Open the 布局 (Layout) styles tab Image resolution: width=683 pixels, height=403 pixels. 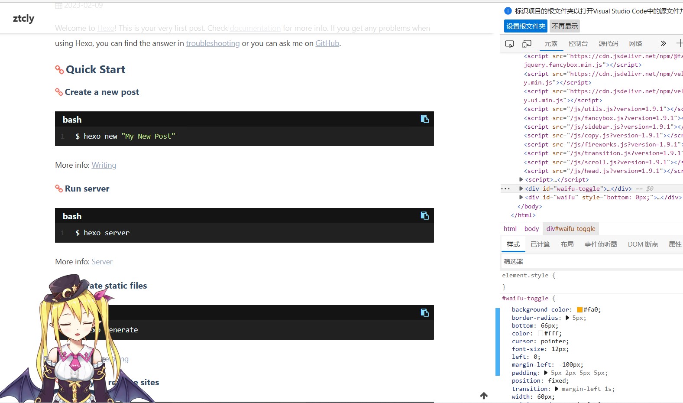coord(567,244)
